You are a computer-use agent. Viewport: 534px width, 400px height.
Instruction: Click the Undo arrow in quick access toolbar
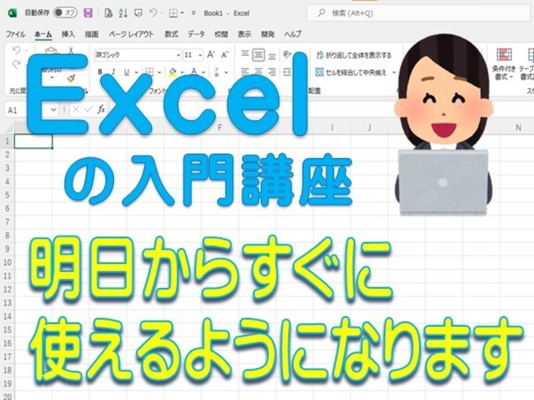(154, 13)
